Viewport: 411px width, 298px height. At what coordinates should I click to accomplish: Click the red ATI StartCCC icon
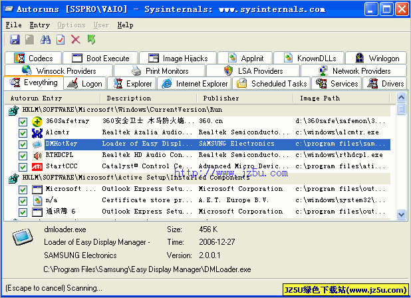[37, 167]
